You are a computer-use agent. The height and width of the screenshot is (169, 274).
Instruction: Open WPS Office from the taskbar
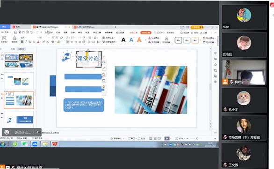55,144
